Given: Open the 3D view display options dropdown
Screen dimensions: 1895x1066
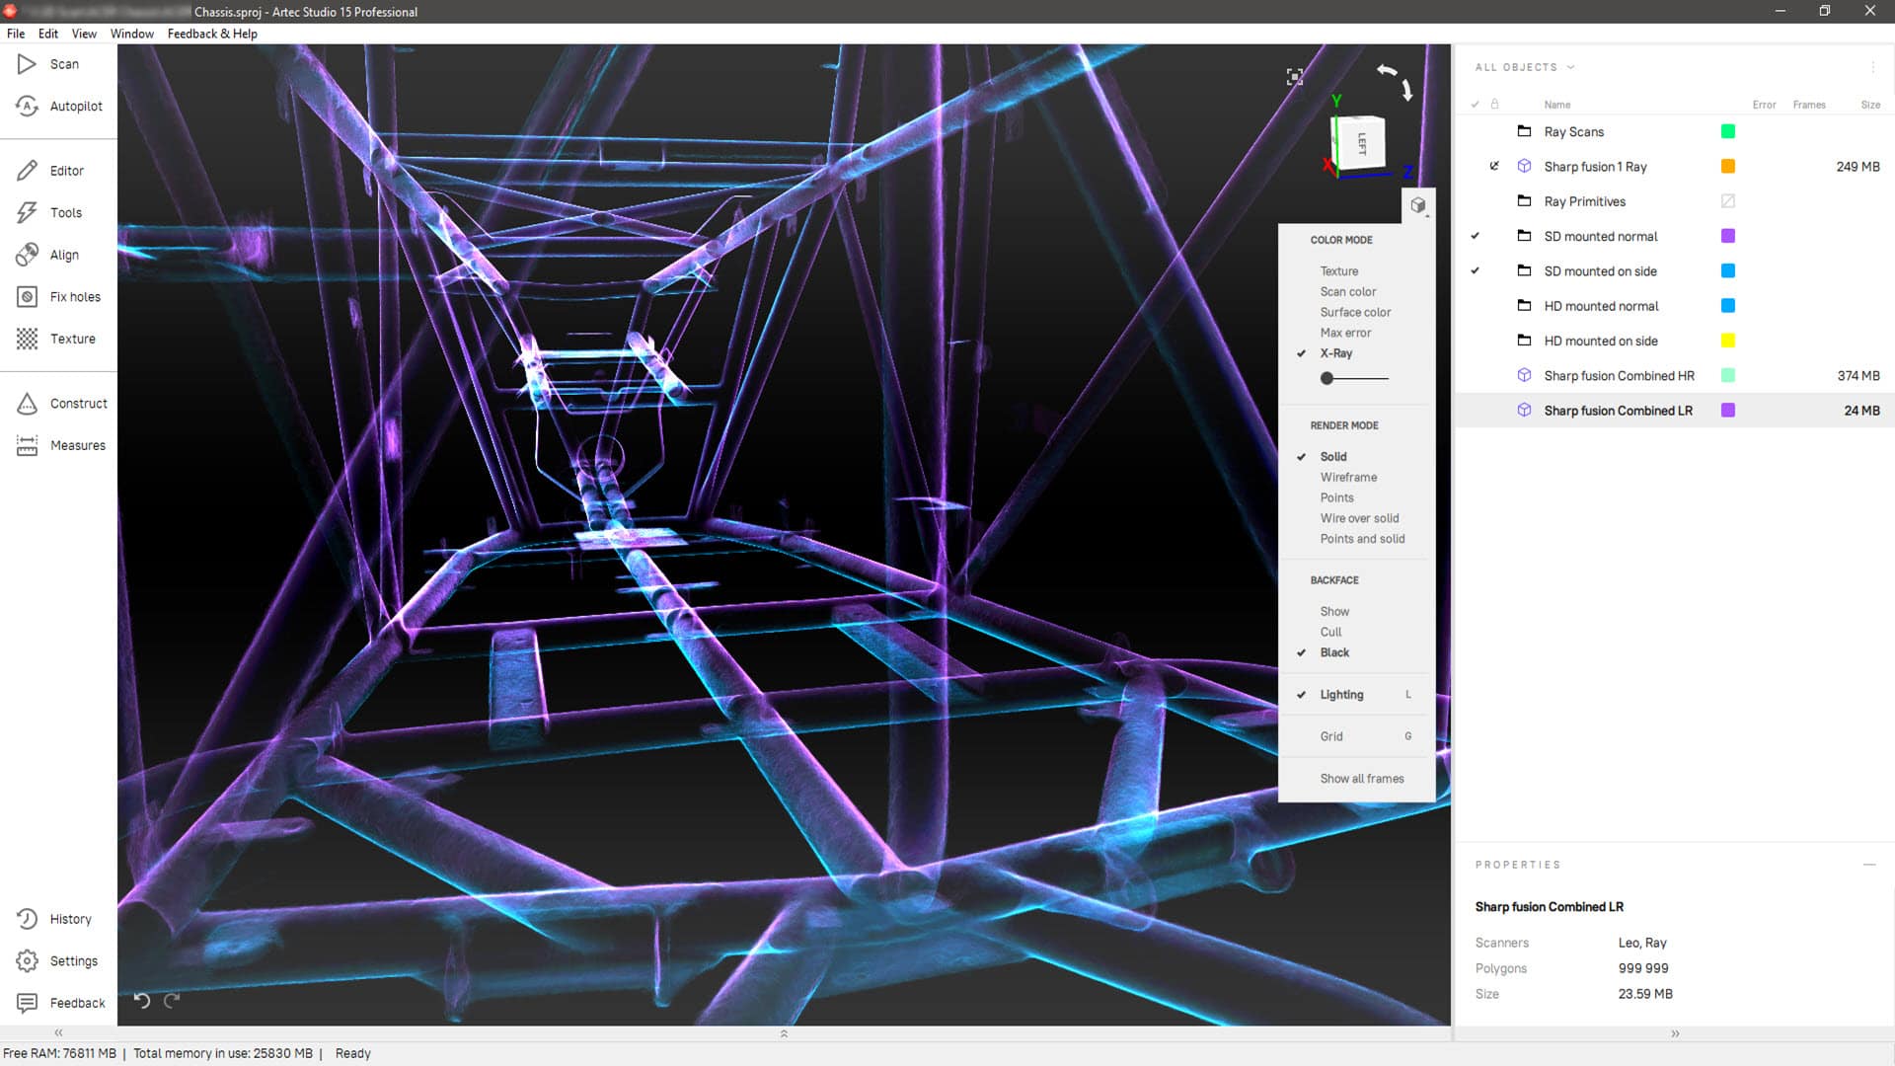Looking at the screenshot, I should coord(1418,205).
